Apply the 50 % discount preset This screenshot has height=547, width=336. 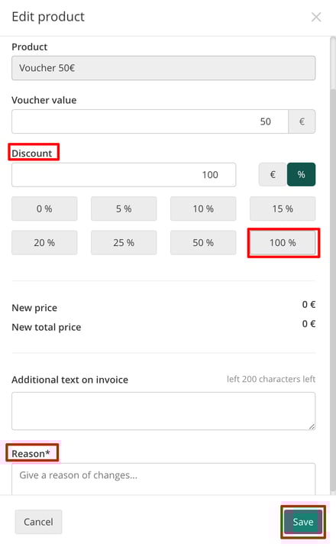coord(203,242)
